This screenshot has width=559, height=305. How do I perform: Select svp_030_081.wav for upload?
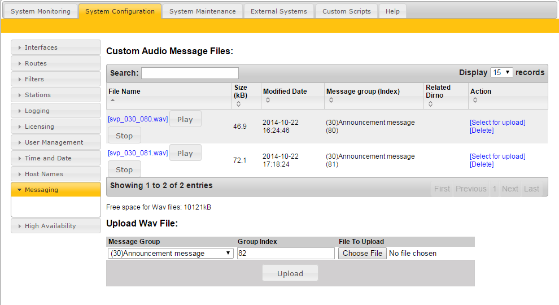497,156
